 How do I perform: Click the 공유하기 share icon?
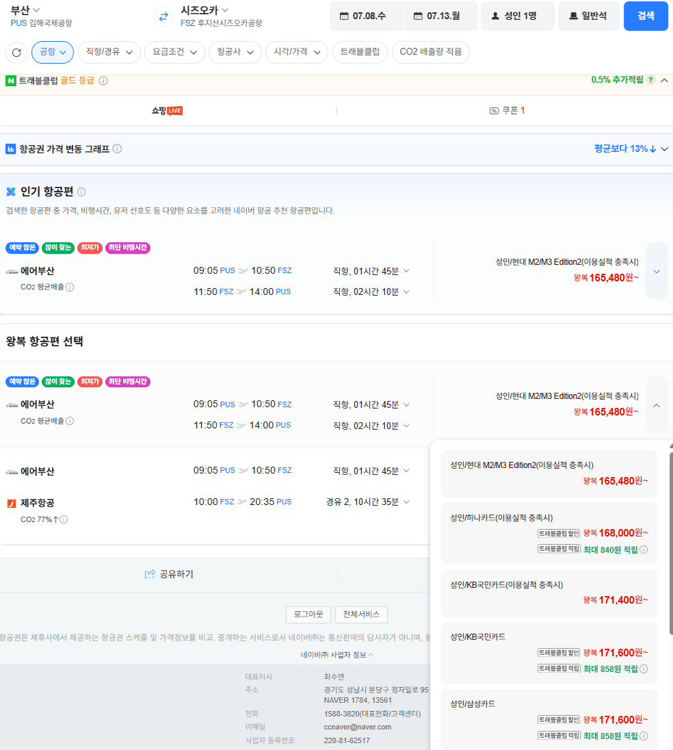point(150,574)
